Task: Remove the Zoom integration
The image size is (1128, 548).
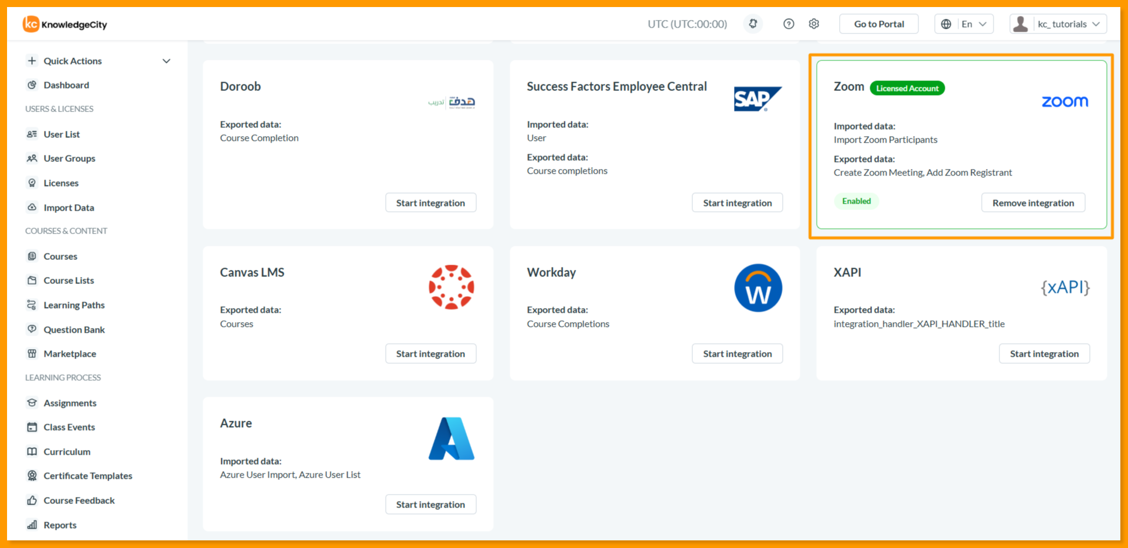Action: (x=1033, y=203)
